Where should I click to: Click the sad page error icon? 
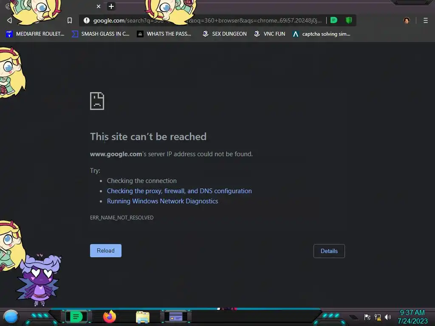point(97,101)
